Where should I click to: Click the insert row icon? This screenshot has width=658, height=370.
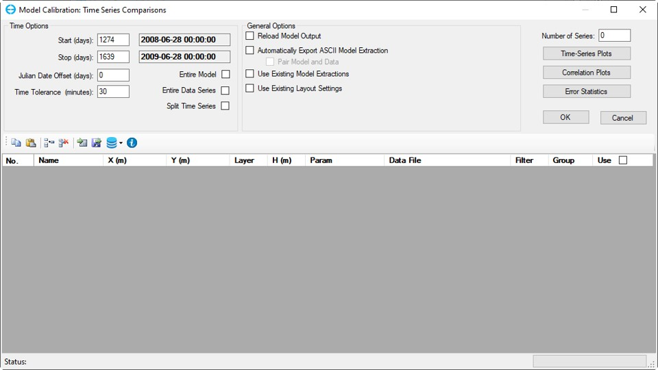pos(49,143)
